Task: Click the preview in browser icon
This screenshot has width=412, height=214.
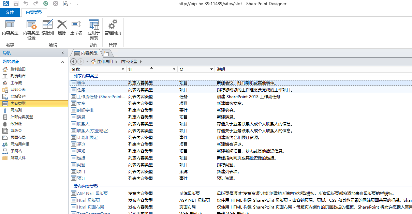Action: pos(65,3)
